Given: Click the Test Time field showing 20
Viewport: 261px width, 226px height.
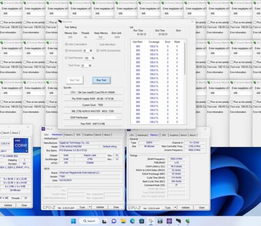Looking at the screenshot, I should pyautogui.click(x=84, y=66).
